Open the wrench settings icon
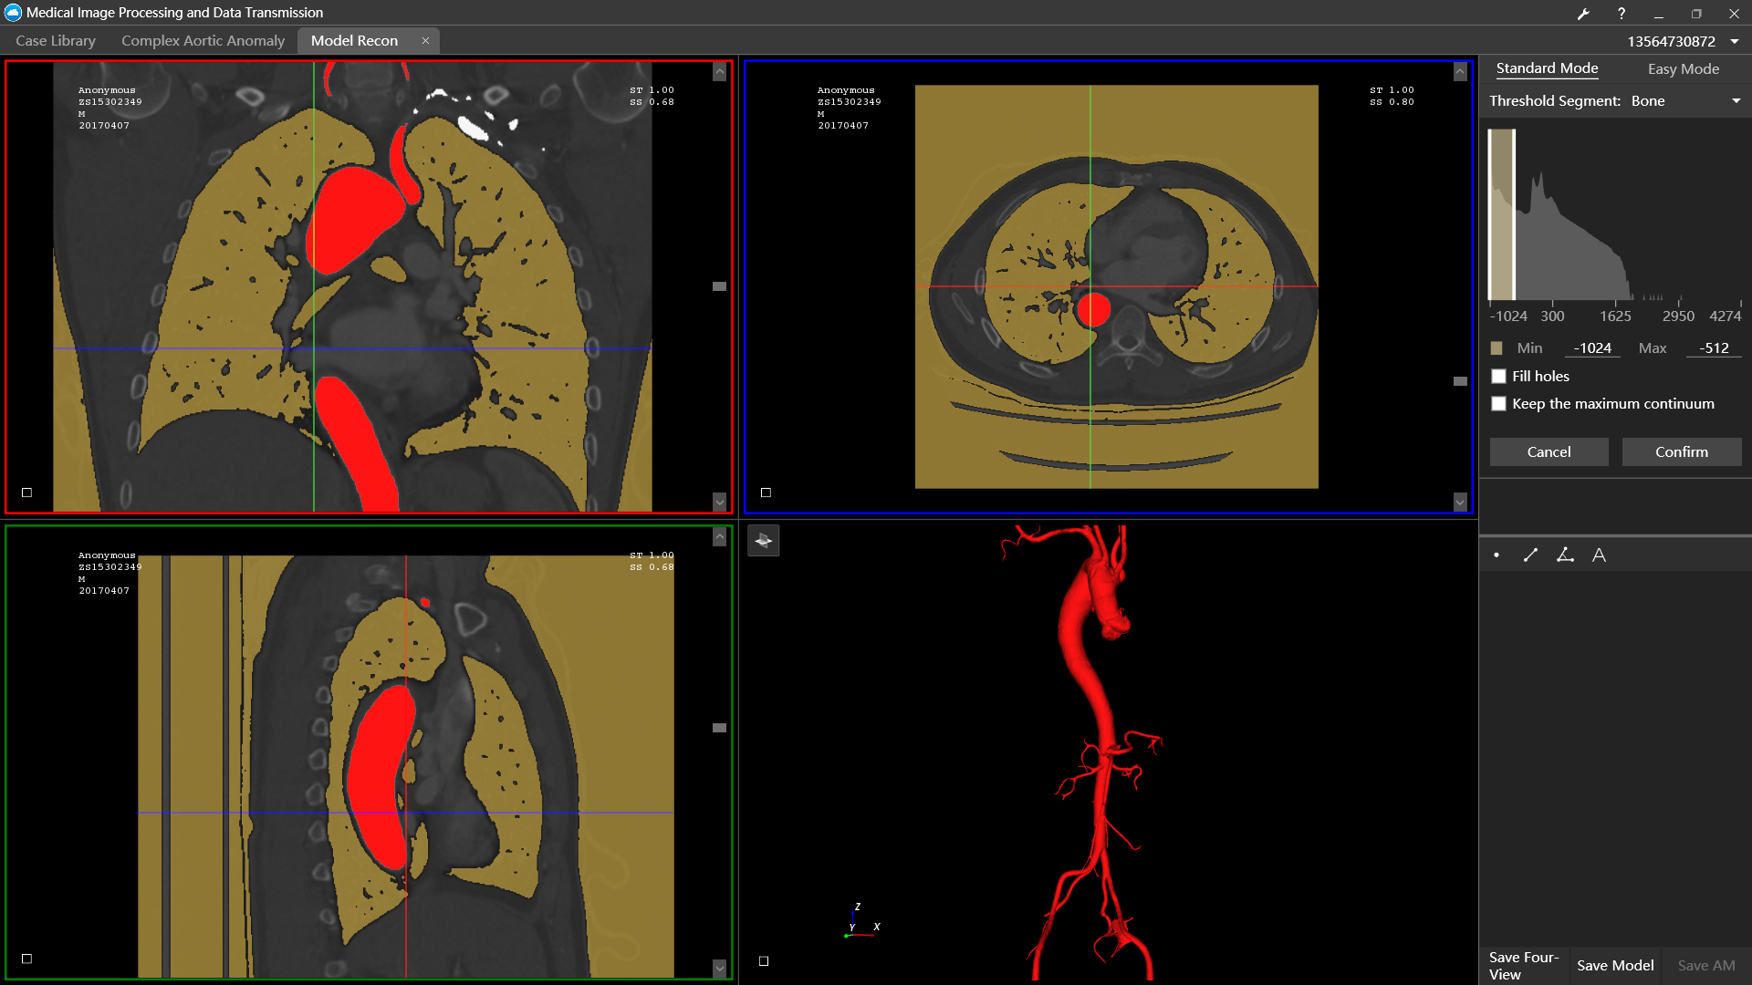The height and width of the screenshot is (985, 1752). (x=1583, y=14)
